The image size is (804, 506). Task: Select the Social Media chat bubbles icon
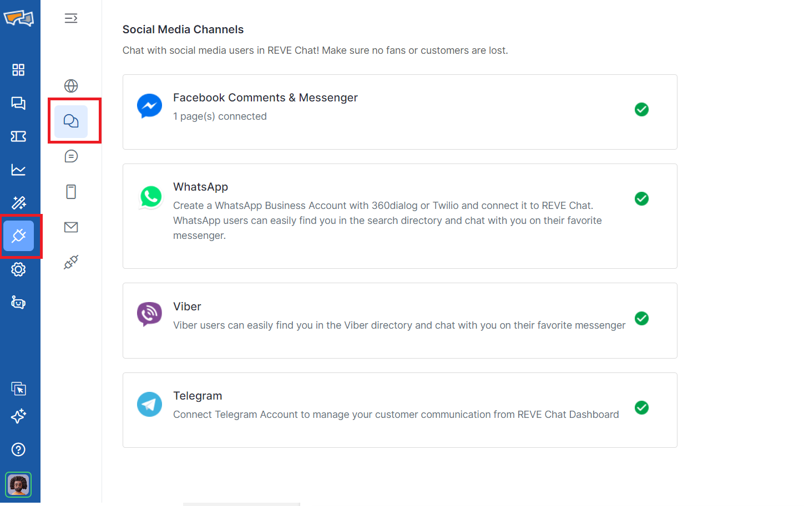[x=71, y=121]
